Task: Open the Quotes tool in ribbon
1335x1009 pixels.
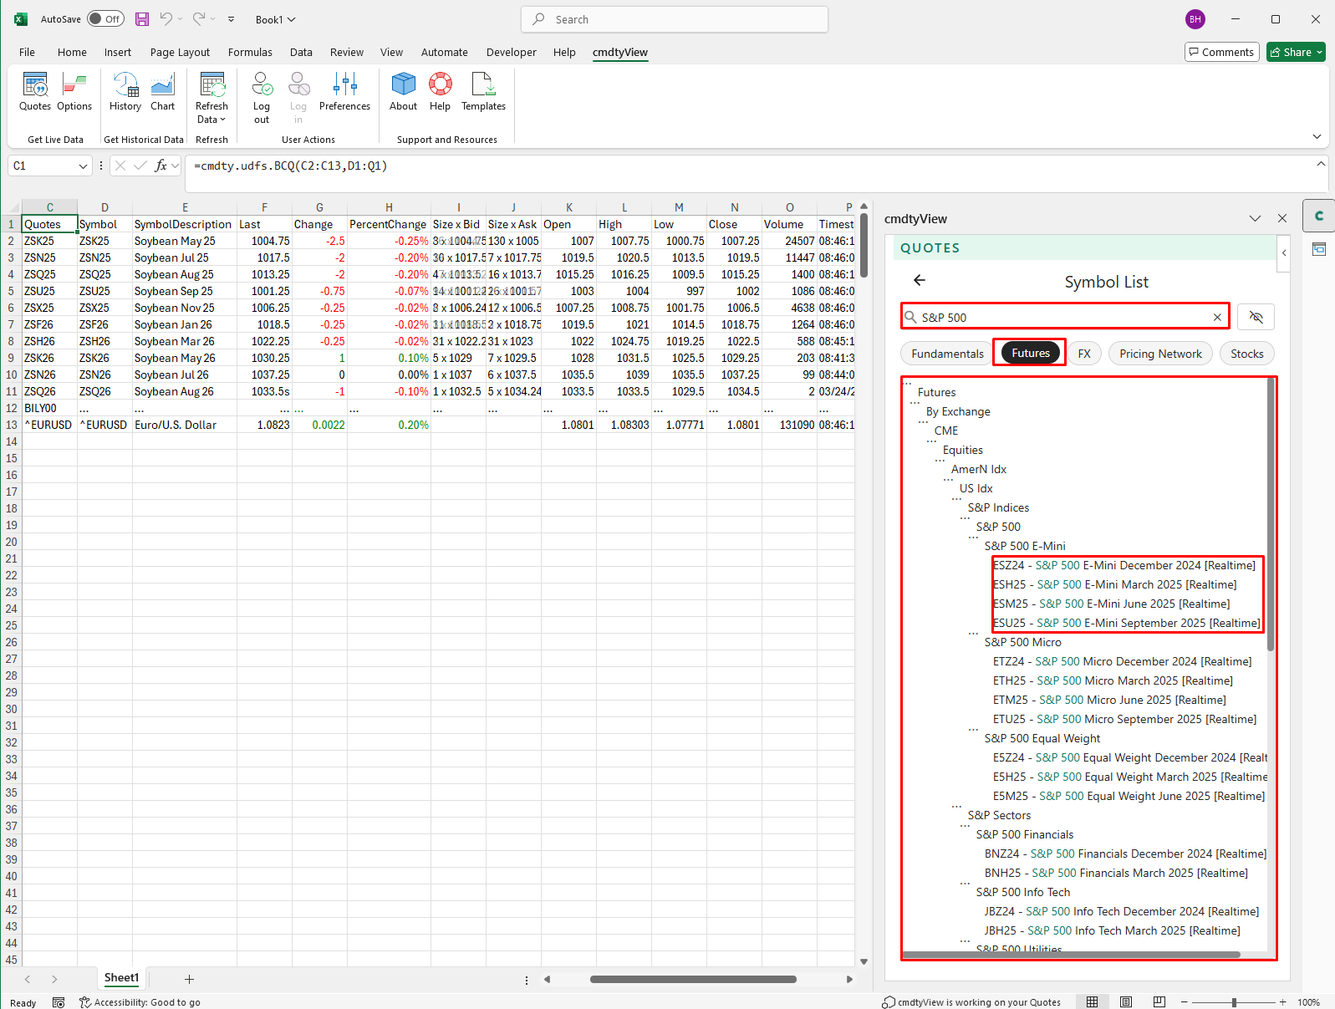Action: [x=35, y=92]
